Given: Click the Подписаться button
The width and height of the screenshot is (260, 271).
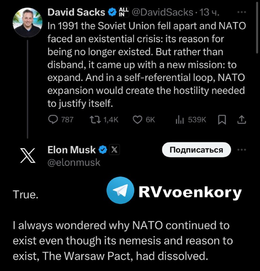Looking at the screenshot, I should pyautogui.click(x=196, y=149).
